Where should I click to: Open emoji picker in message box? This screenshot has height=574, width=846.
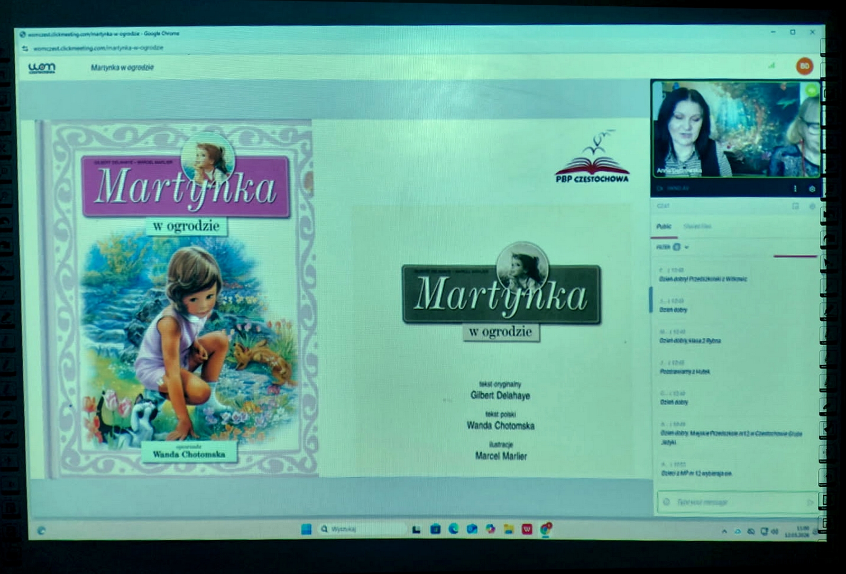(x=667, y=502)
